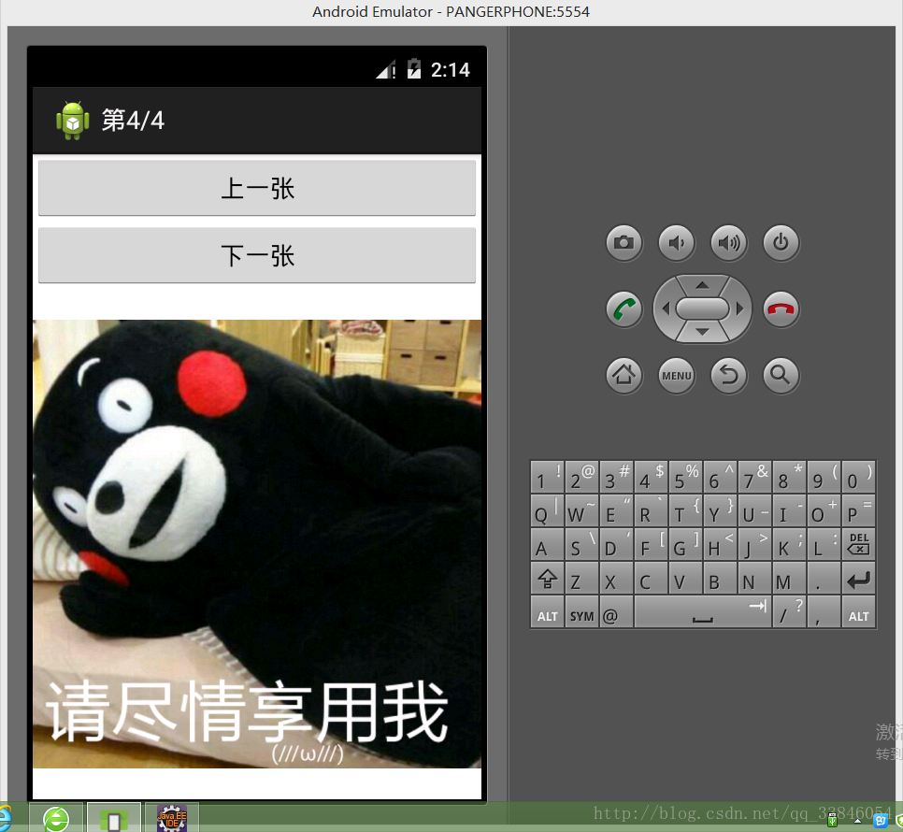The width and height of the screenshot is (903, 832).
Task: Click the emulator Search button
Action: (781, 376)
